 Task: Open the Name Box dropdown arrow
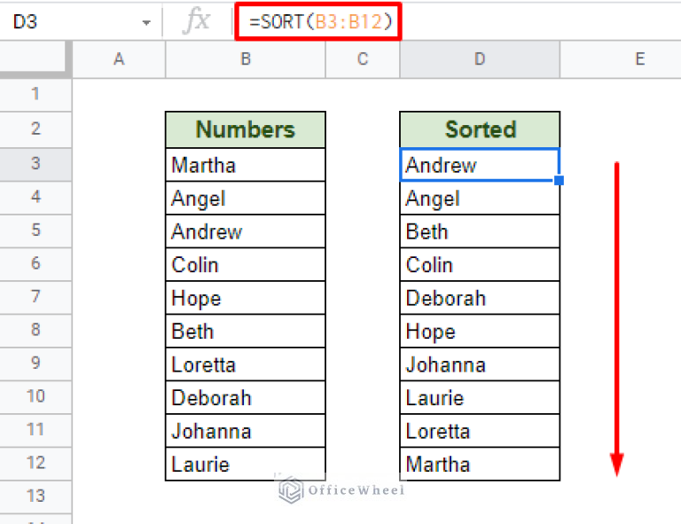(x=145, y=22)
